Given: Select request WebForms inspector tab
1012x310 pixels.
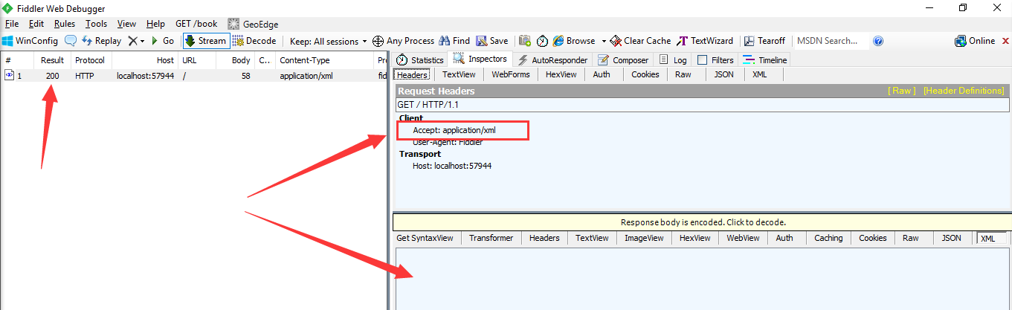Looking at the screenshot, I should 511,74.
